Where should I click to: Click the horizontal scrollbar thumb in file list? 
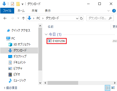(x=63, y=83)
